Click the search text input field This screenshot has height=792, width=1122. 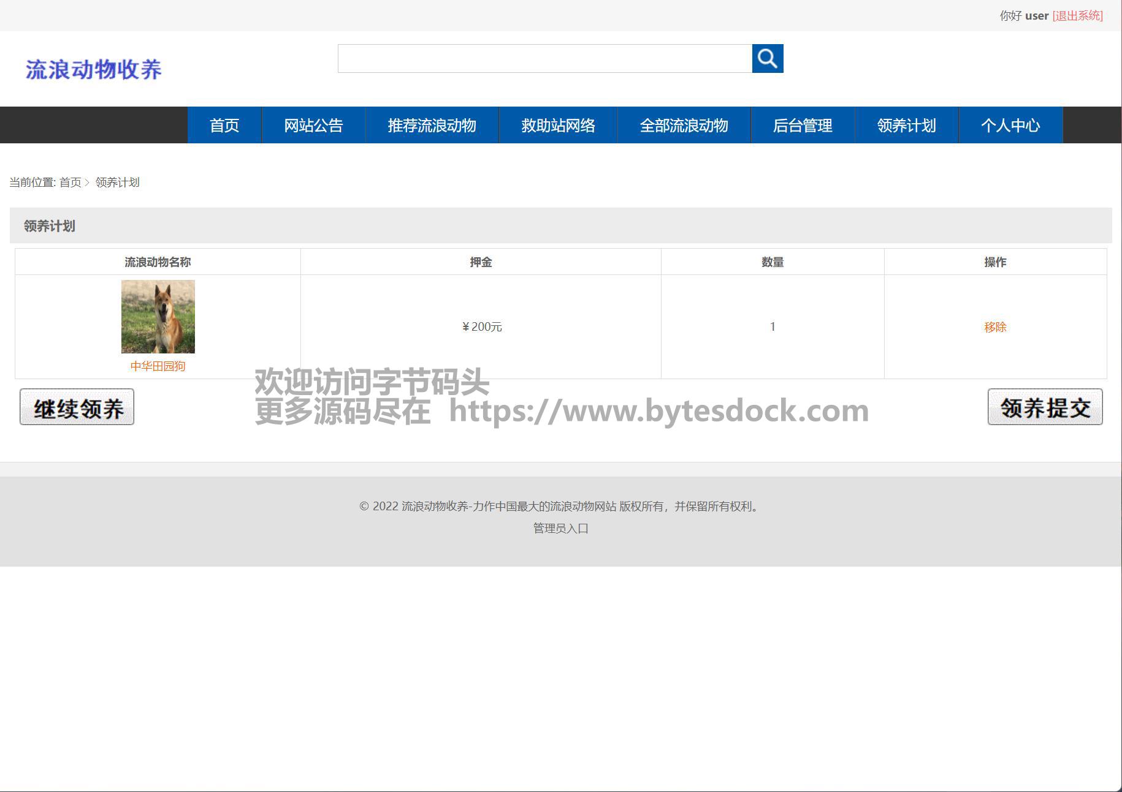tap(544, 59)
